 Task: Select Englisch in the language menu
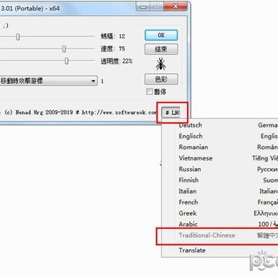(220, 137)
